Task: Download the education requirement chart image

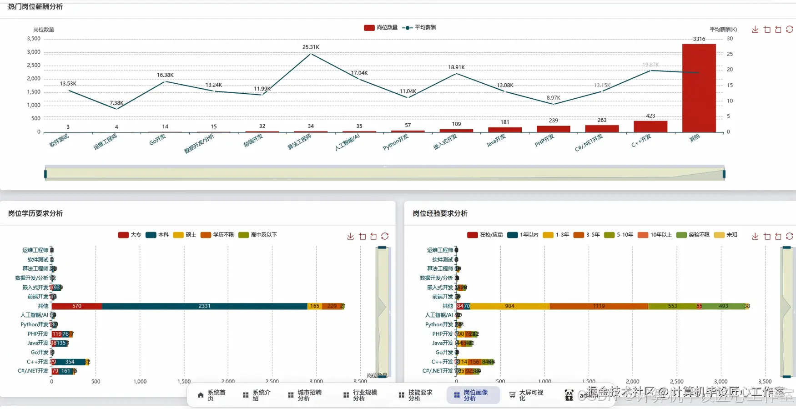Action: [x=350, y=236]
